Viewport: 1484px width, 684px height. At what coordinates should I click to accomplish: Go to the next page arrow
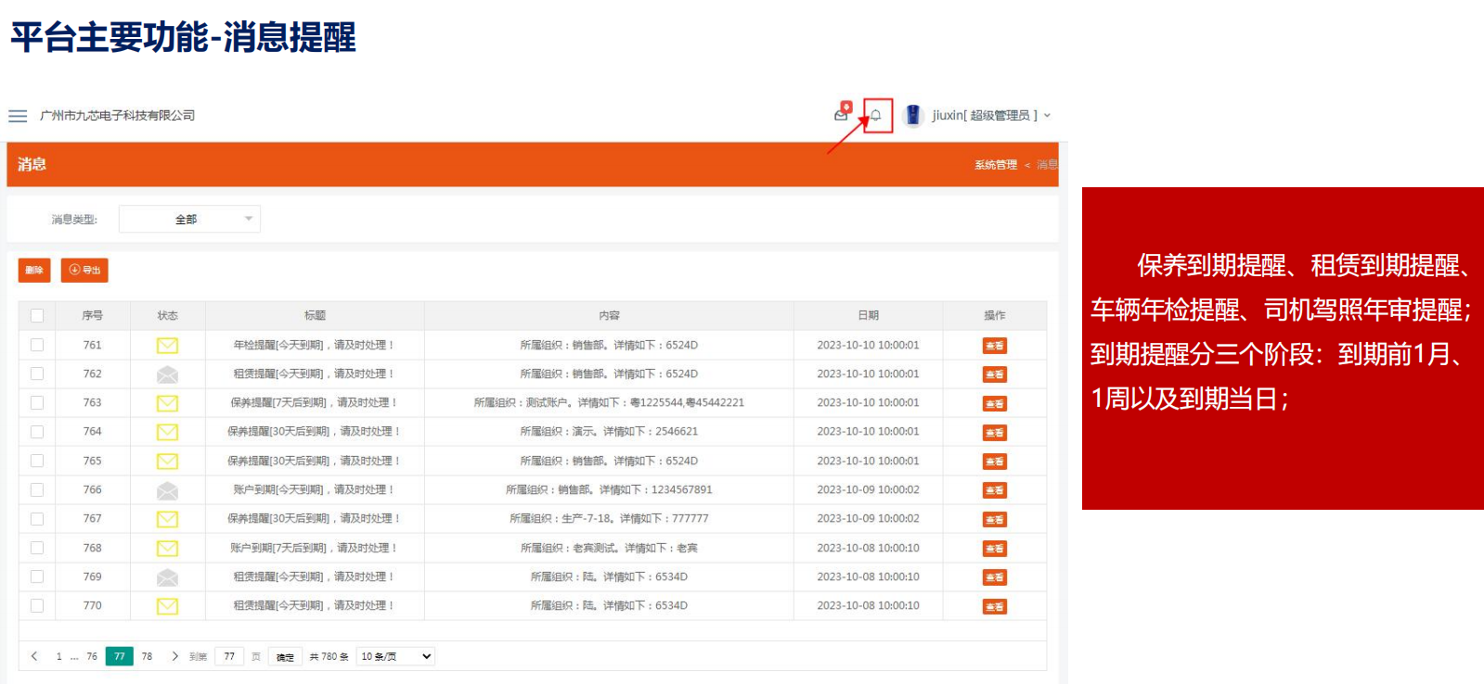click(174, 656)
